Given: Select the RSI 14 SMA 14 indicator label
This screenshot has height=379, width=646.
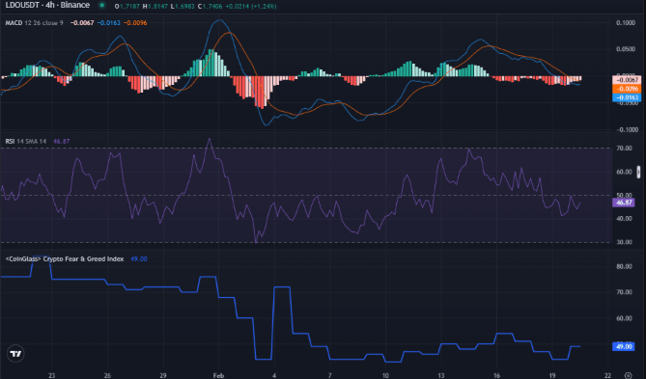Looking at the screenshot, I should tap(25, 141).
